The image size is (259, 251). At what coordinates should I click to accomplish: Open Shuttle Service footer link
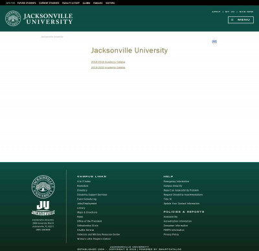[85, 230]
